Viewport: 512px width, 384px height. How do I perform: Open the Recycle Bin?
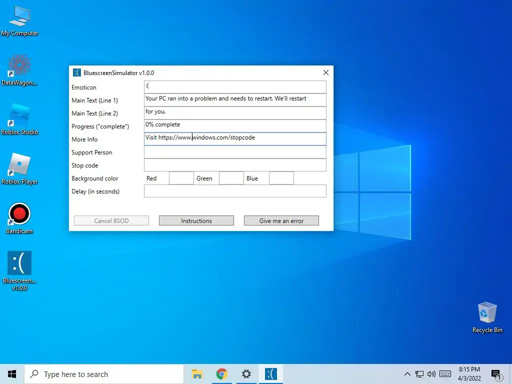(487, 317)
